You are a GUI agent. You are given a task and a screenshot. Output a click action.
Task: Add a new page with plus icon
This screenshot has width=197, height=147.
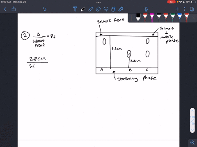(177, 9)
